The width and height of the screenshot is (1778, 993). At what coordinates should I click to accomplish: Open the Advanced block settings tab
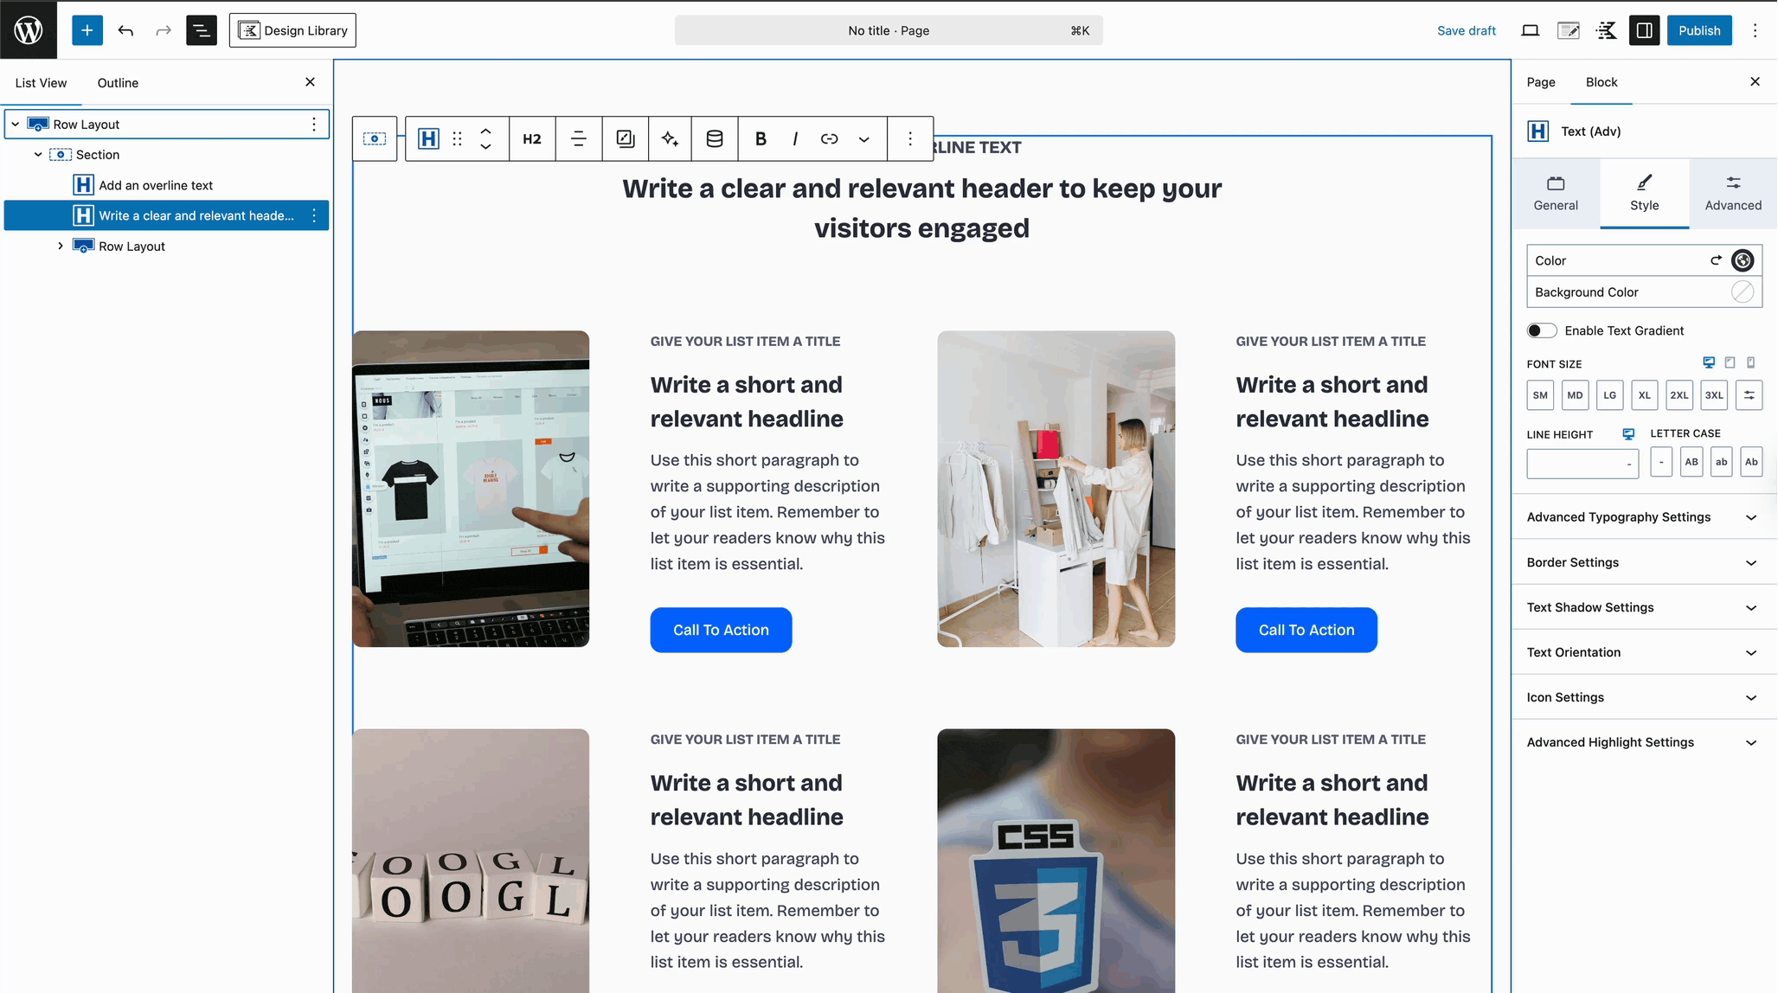[1732, 192]
